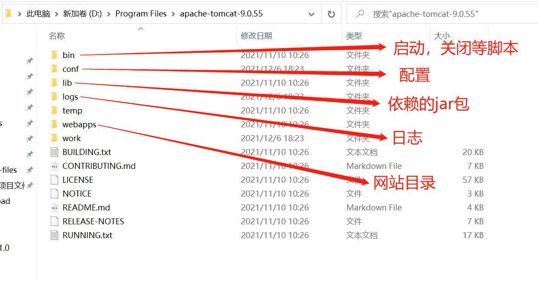Open the address bar history dropdown

[311, 14]
